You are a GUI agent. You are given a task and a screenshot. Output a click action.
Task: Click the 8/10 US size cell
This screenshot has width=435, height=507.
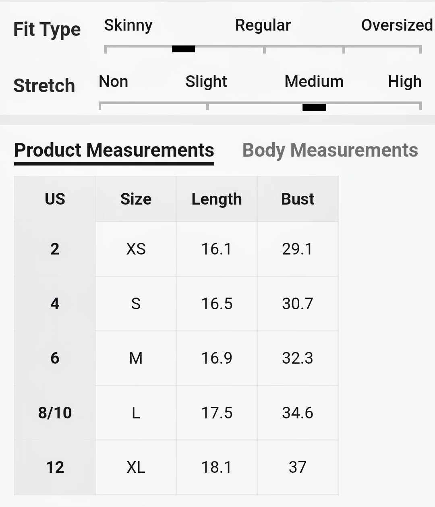(55, 413)
